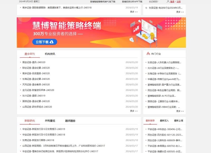
Task: Expand 更多 >> below the 南京证券-国际数据跟踪 item
Action: tap(134, 12)
